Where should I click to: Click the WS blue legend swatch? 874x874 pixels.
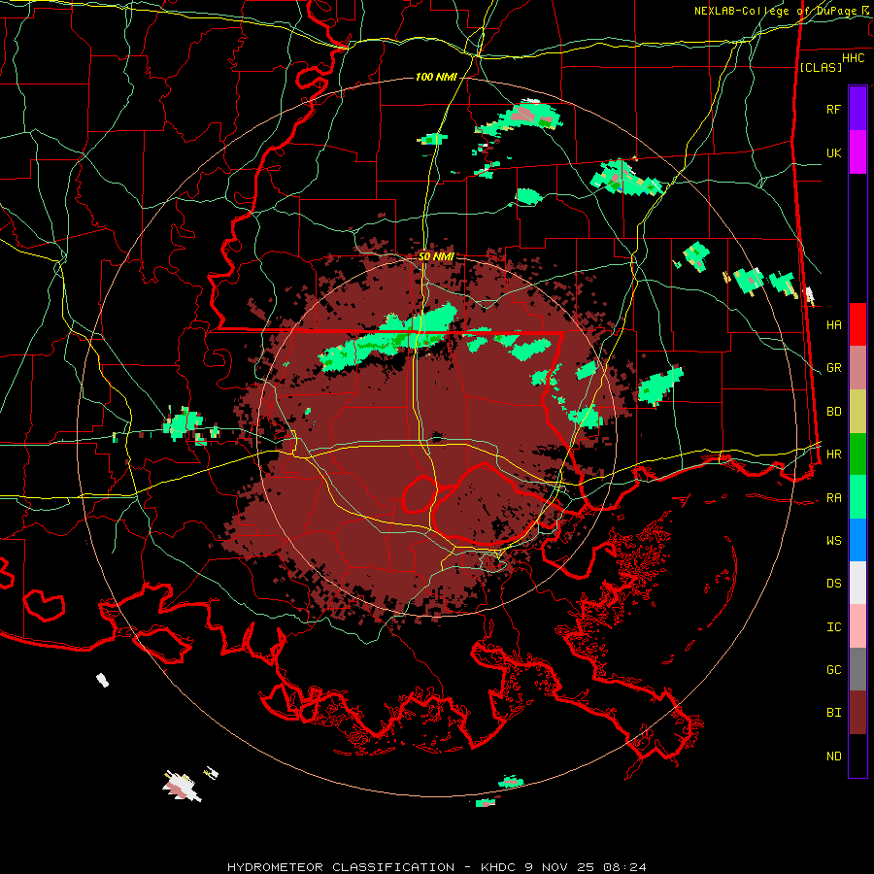(x=857, y=540)
